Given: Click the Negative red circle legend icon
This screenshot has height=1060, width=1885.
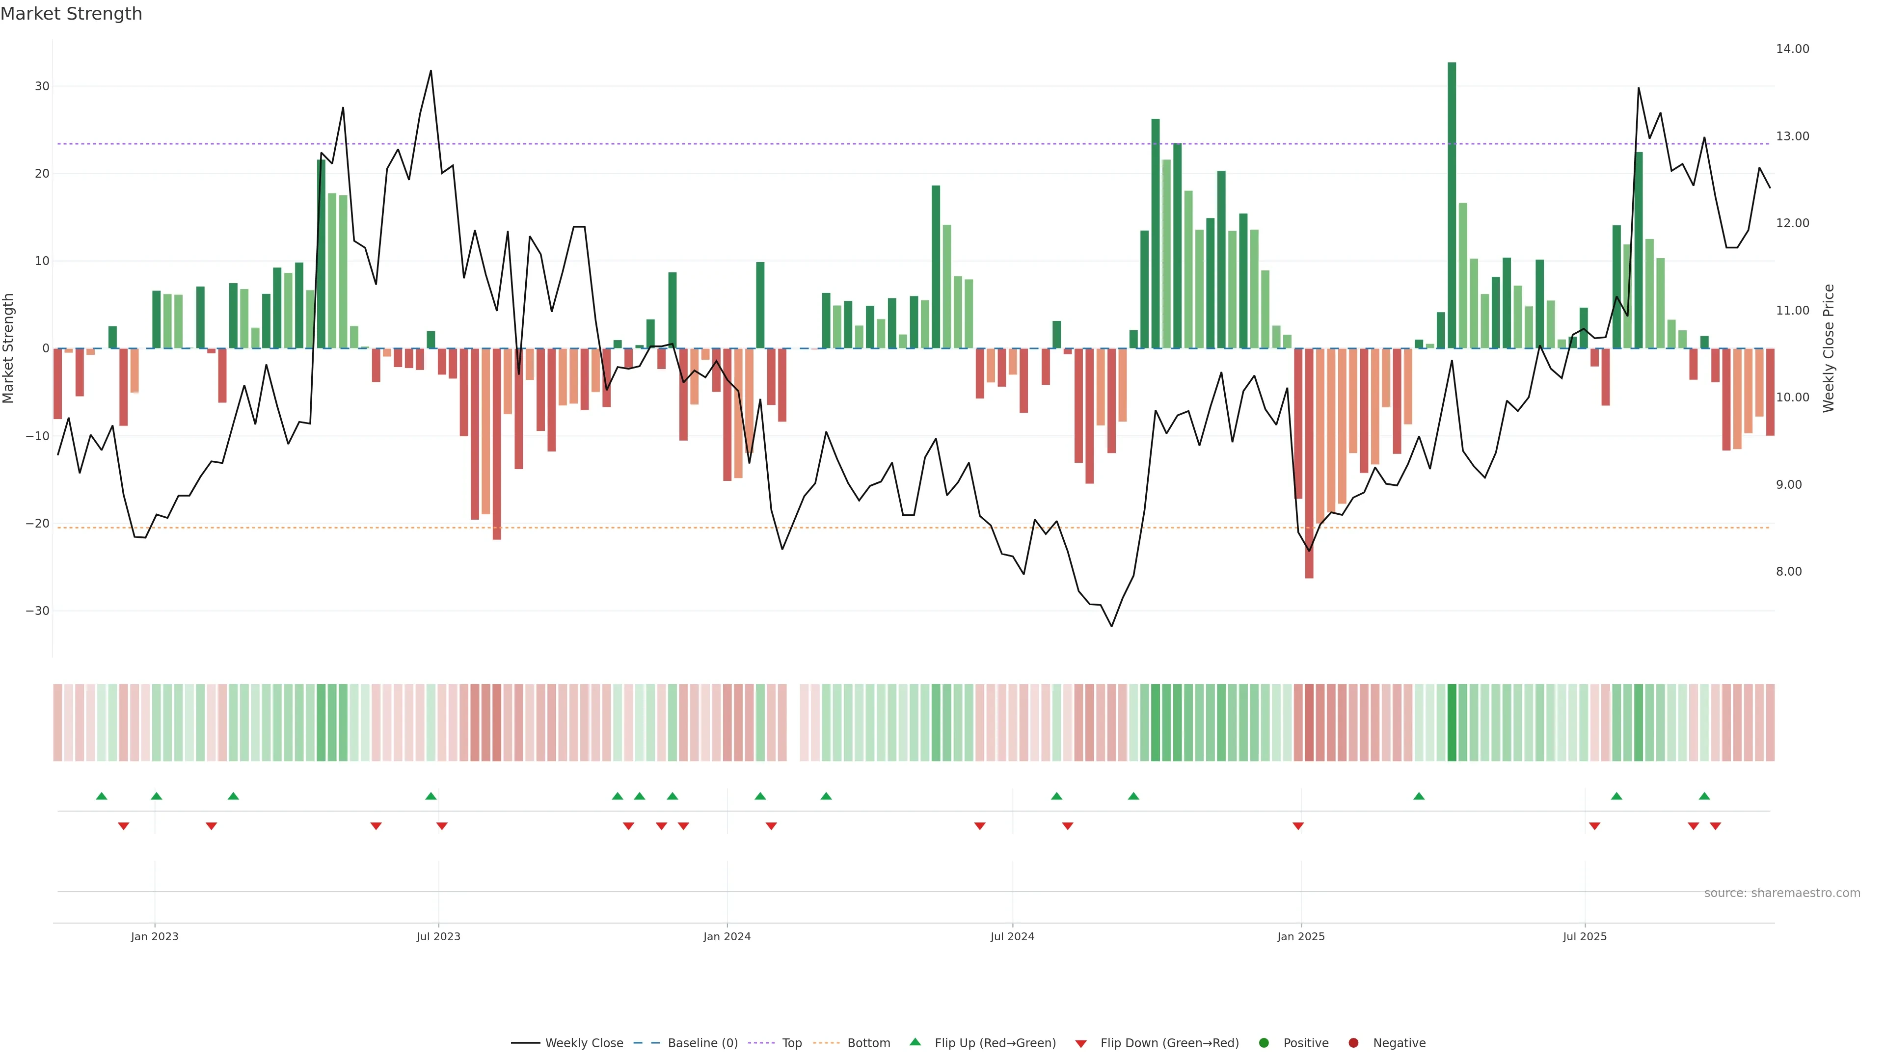Looking at the screenshot, I should [1353, 1043].
